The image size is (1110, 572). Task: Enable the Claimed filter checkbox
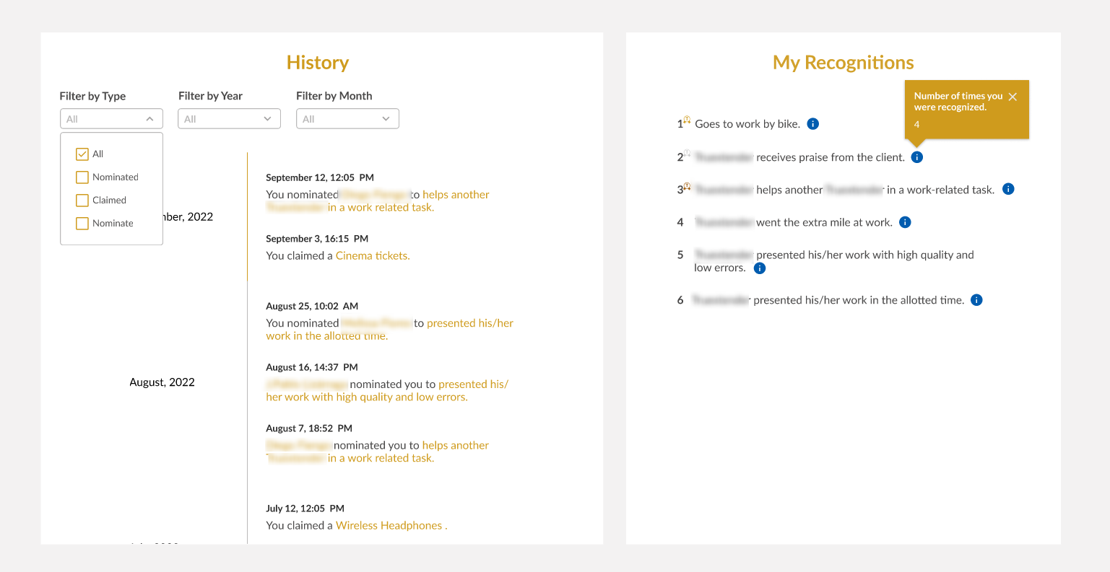(82, 201)
